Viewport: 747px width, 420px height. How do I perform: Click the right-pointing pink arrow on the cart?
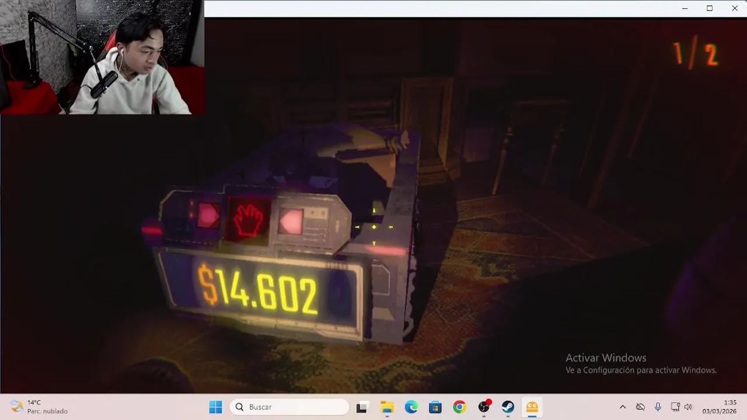208,216
